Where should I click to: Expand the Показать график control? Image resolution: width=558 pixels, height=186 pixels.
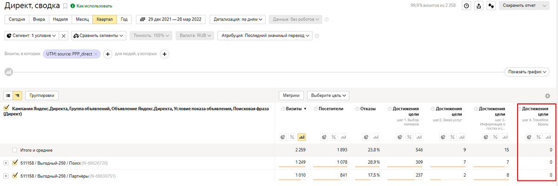[527, 72]
